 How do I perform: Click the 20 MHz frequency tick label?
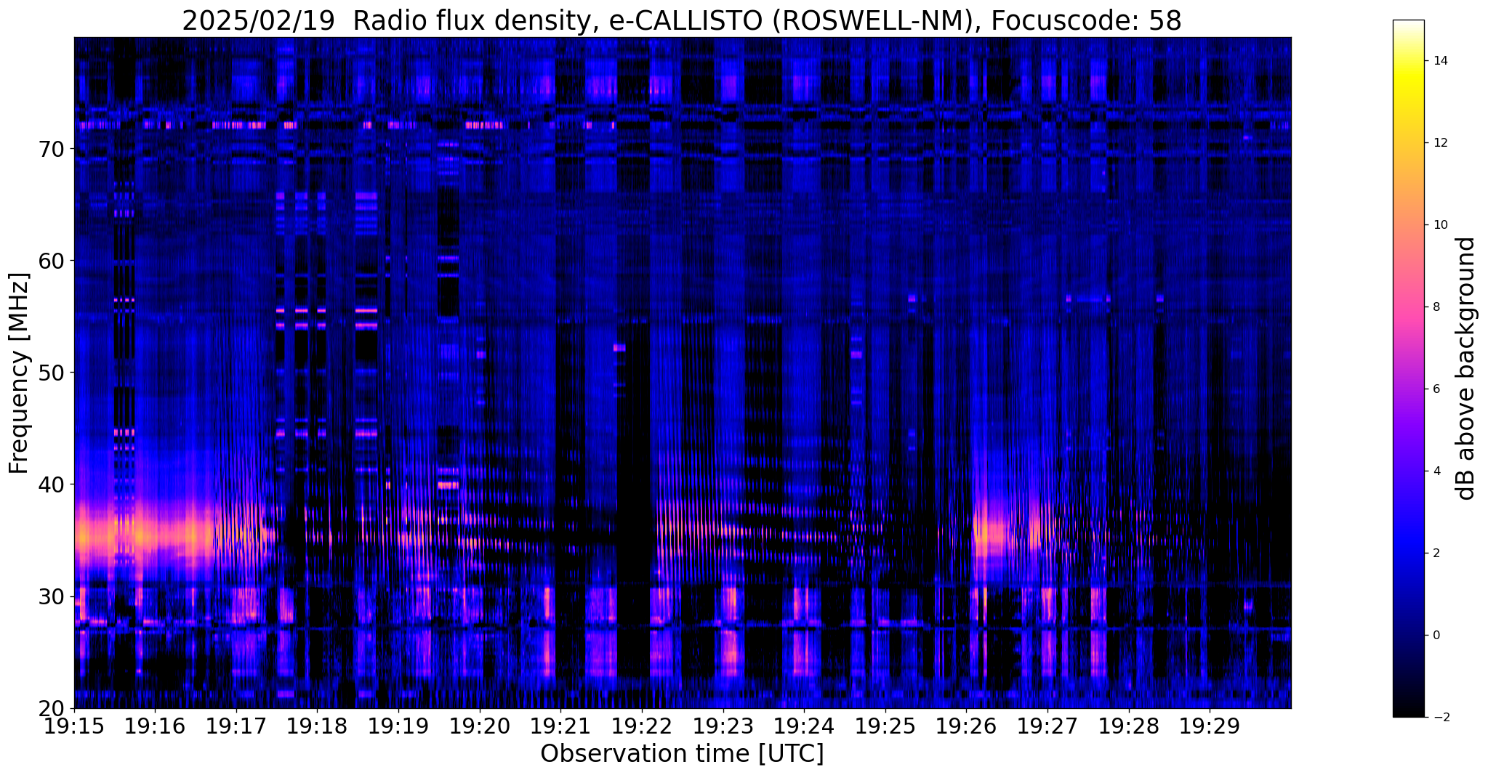click(51, 708)
